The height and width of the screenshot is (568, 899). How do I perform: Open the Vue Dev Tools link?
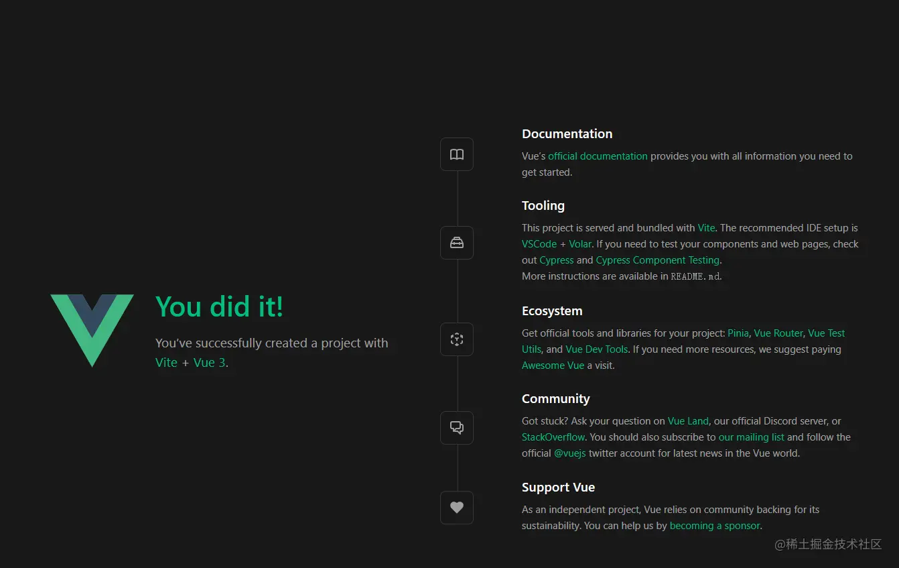pyautogui.click(x=596, y=349)
